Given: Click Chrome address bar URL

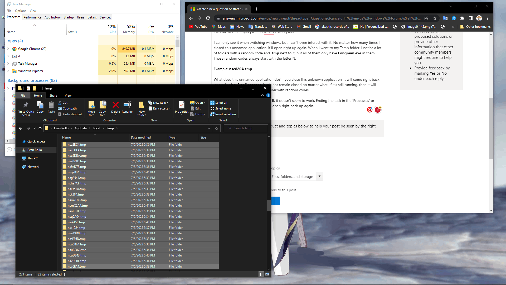Looking at the screenshot, I should (322, 18).
